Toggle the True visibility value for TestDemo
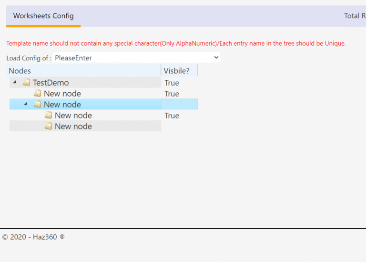 click(172, 83)
